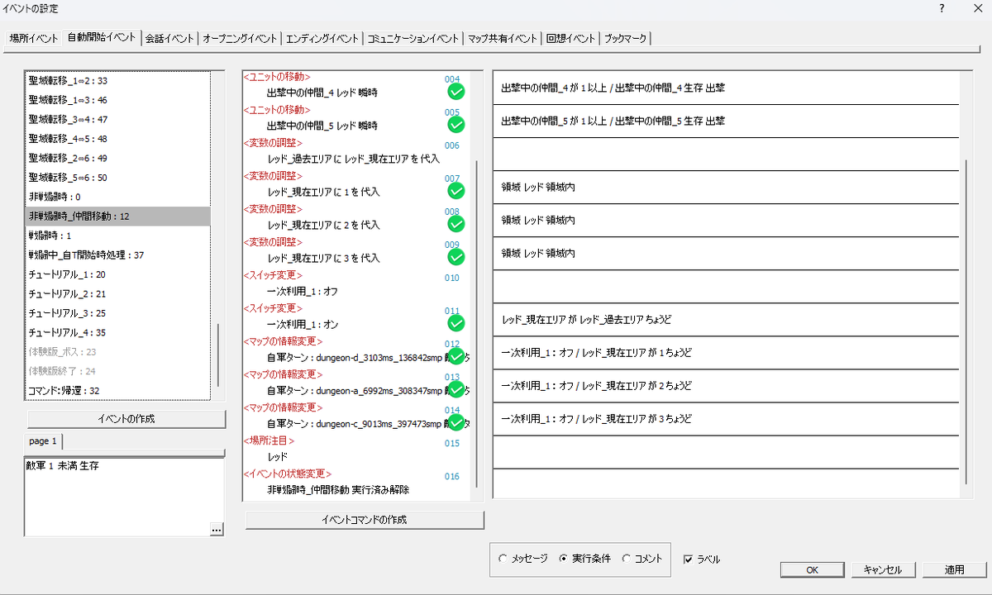Confirm with the OK button
The image size is (992, 595).
point(813,570)
